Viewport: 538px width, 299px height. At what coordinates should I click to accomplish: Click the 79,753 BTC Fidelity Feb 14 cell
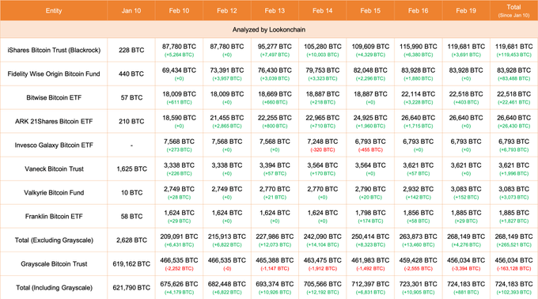323,74
